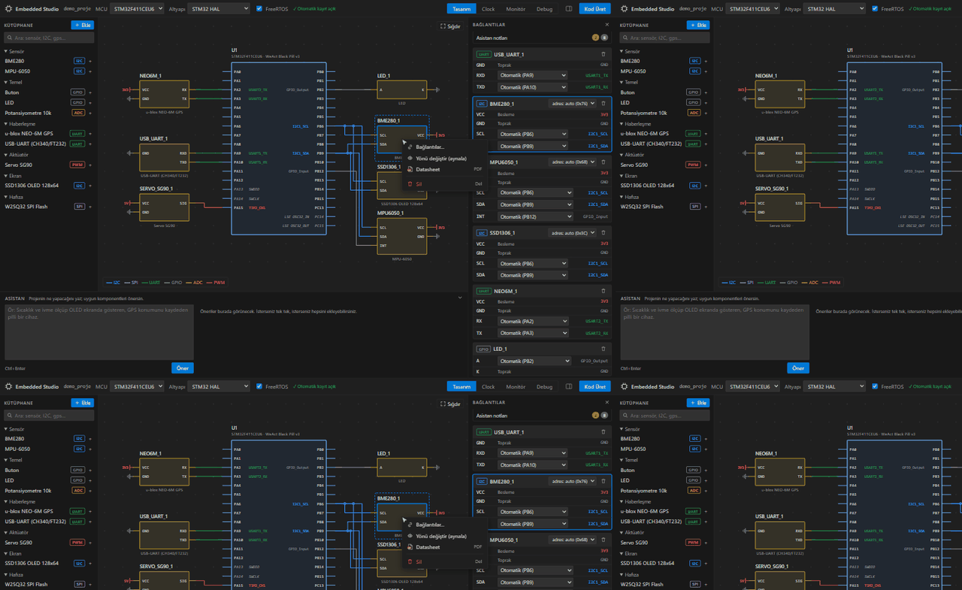Click the PWM legend color line, upper-right canvas

click(824, 283)
